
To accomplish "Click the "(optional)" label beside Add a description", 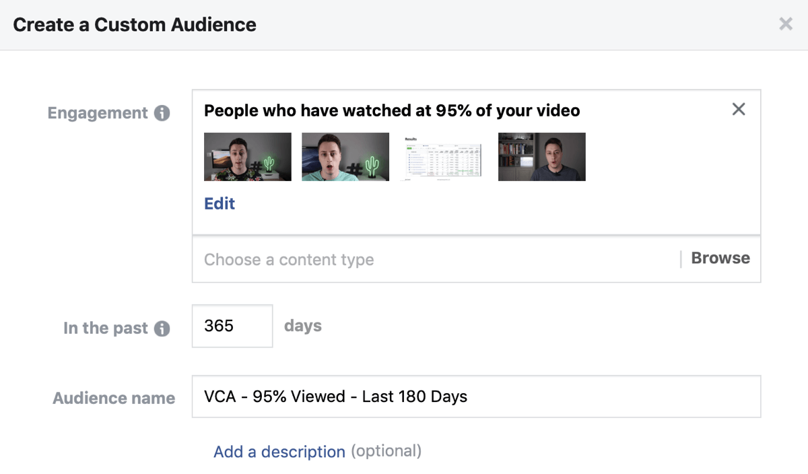I will pos(386,452).
